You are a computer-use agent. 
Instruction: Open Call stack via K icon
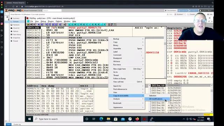pyautogui.click(x=93, y=24)
